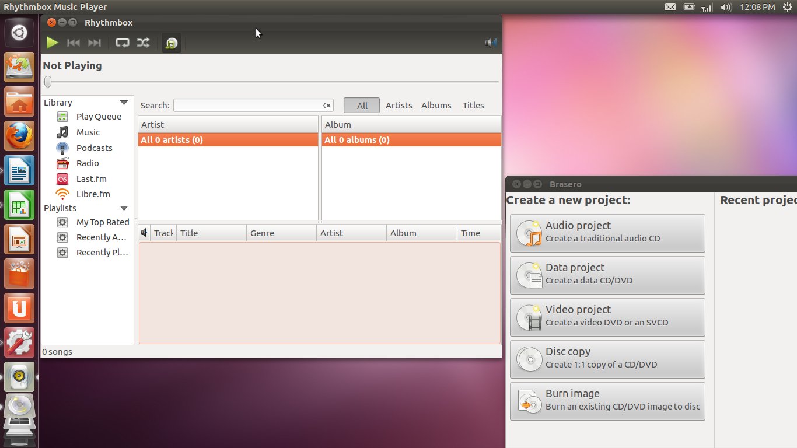Select Music in the Library sidebar
Viewport: 797px width, 448px height.
point(88,132)
